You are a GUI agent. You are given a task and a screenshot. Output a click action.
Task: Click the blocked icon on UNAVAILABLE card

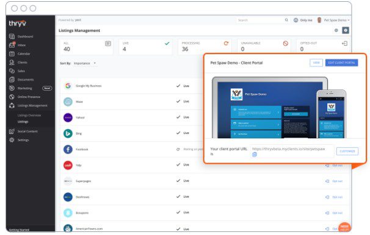pyautogui.click(x=286, y=43)
